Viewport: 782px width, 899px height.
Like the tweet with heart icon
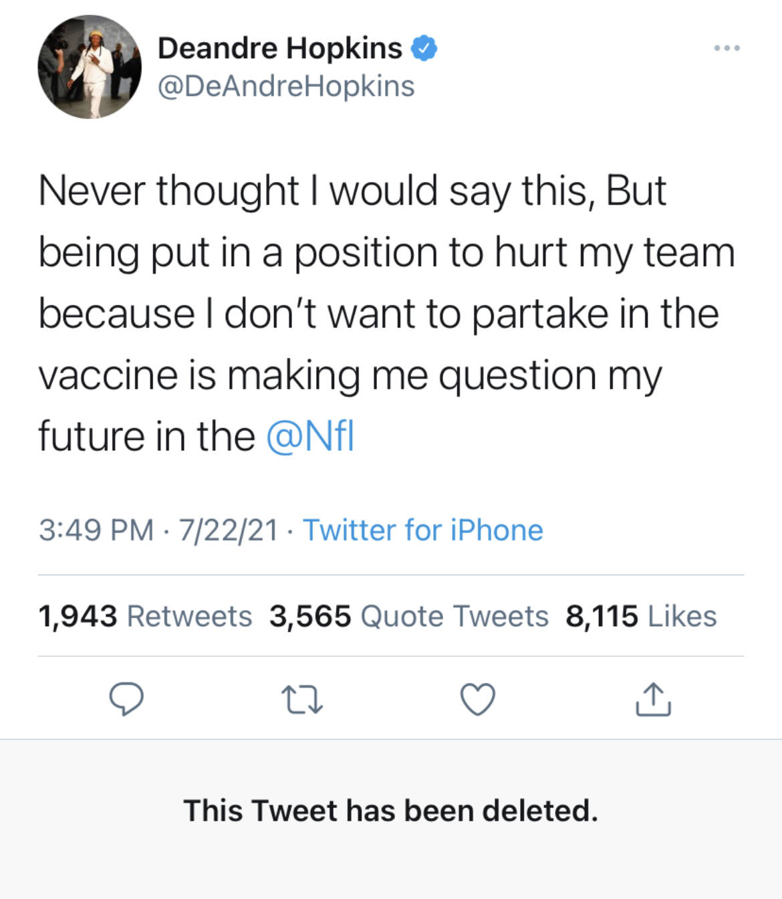pos(478,700)
